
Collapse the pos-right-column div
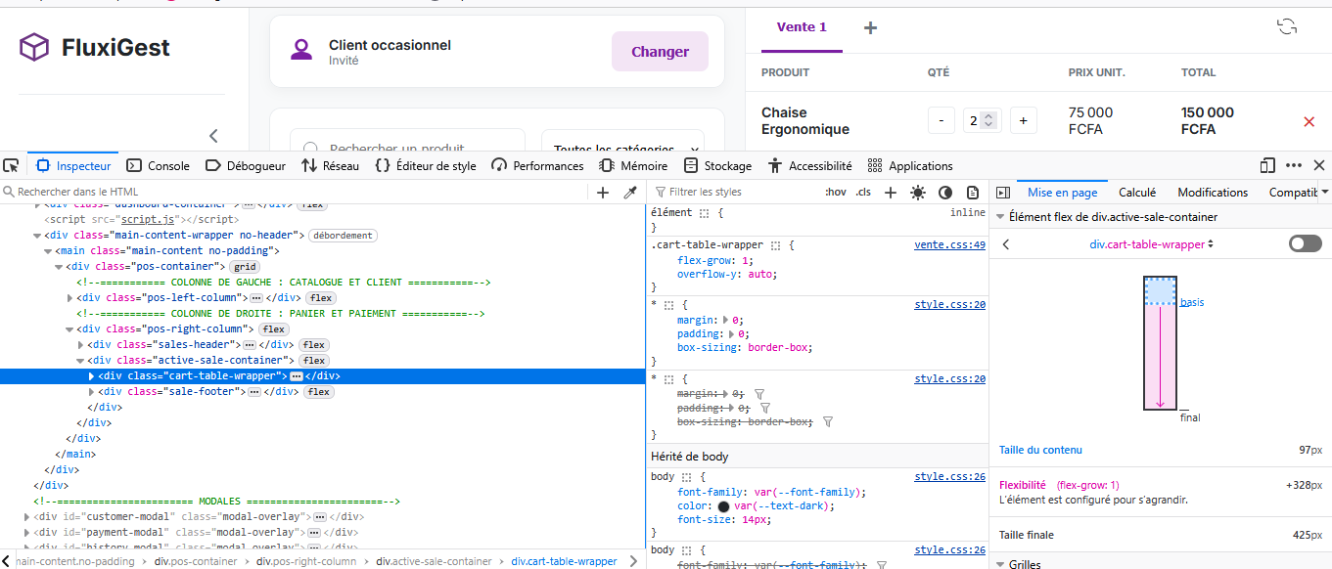(69, 329)
